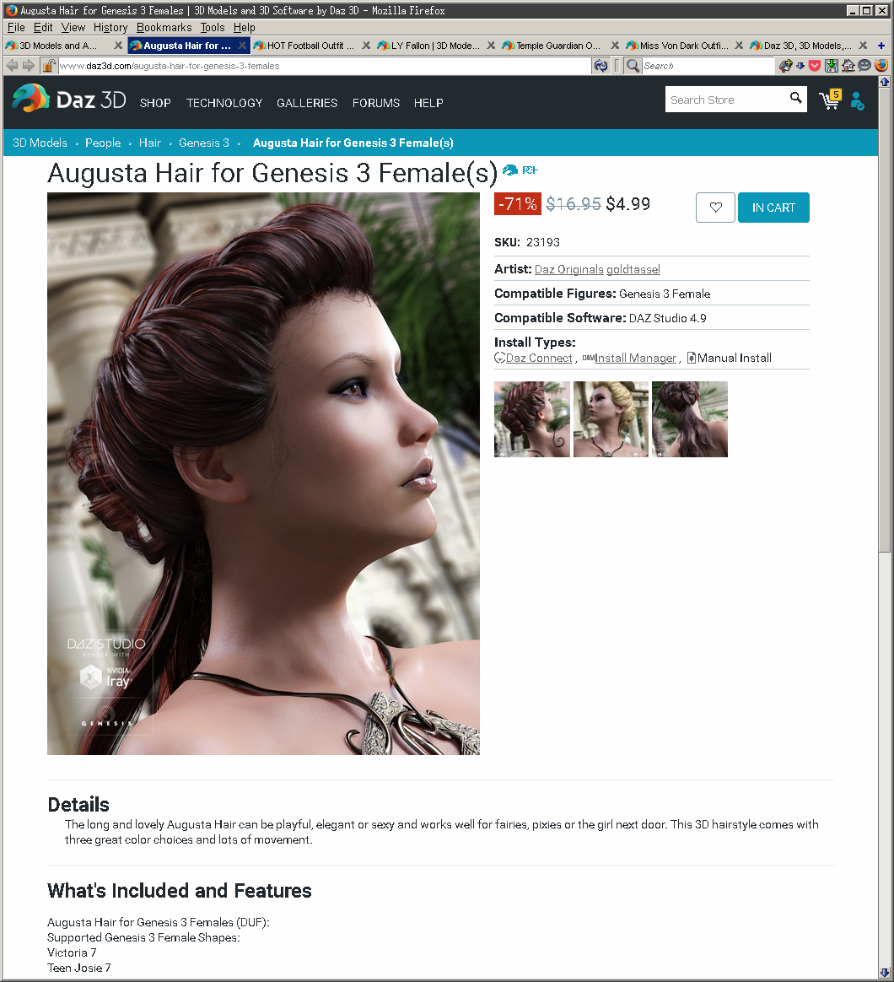Go to the browser home page icon

[848, 66]
